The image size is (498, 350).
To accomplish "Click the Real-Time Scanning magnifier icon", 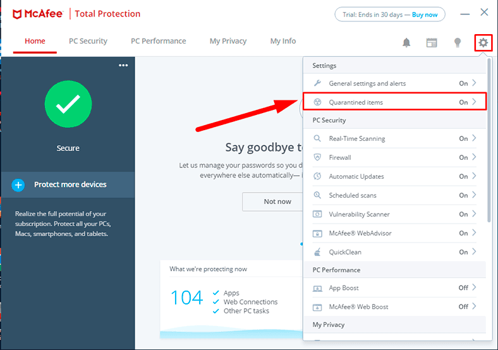I will pyautogui.click(x=317, y=138).
